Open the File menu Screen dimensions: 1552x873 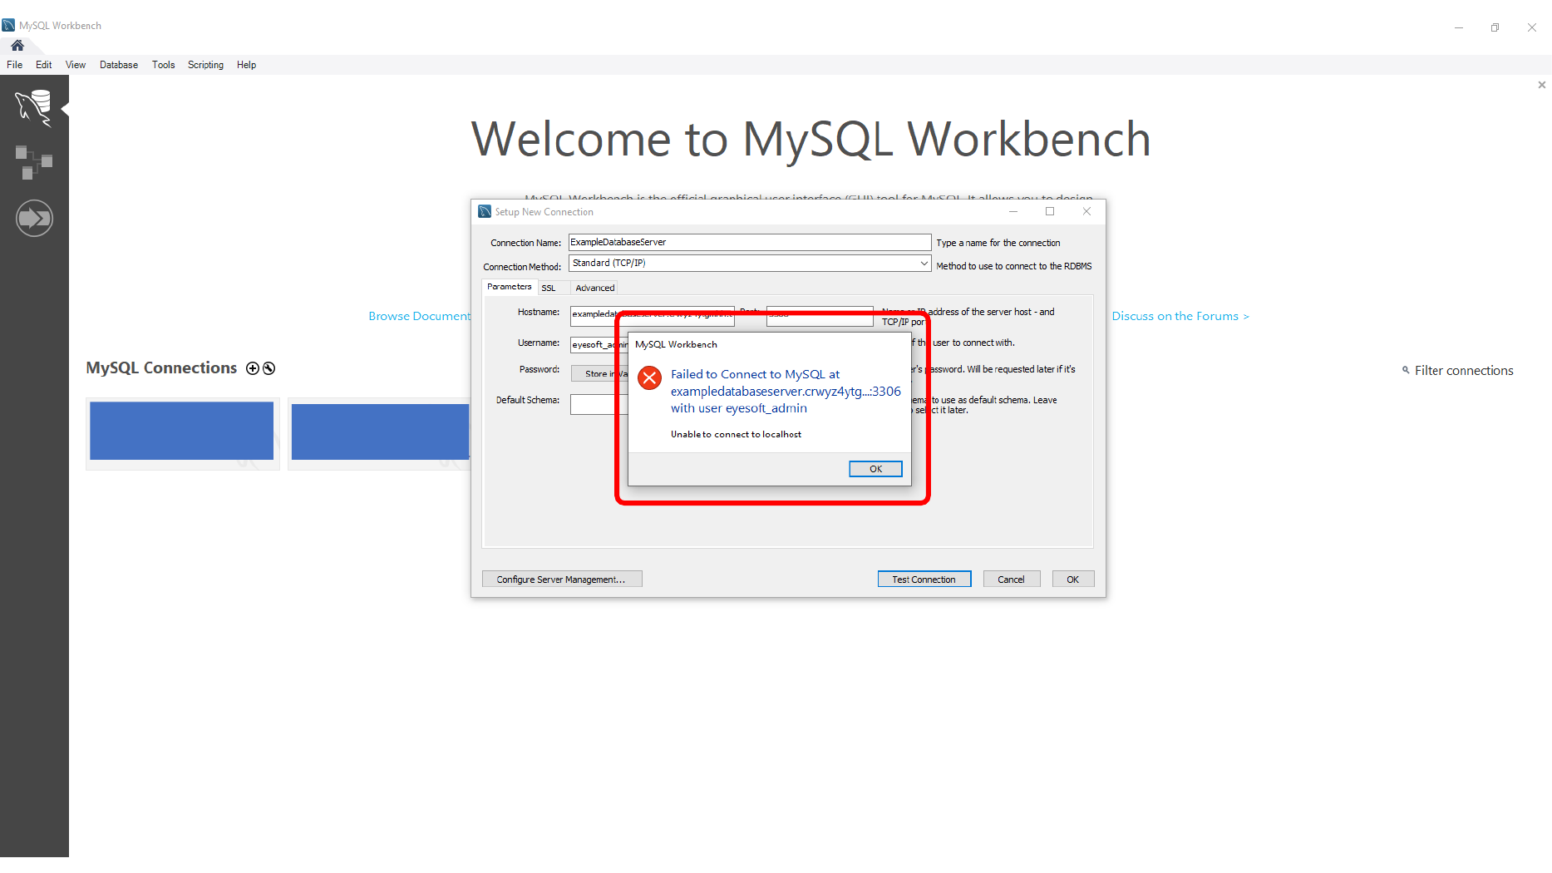[x=15, y=65]
